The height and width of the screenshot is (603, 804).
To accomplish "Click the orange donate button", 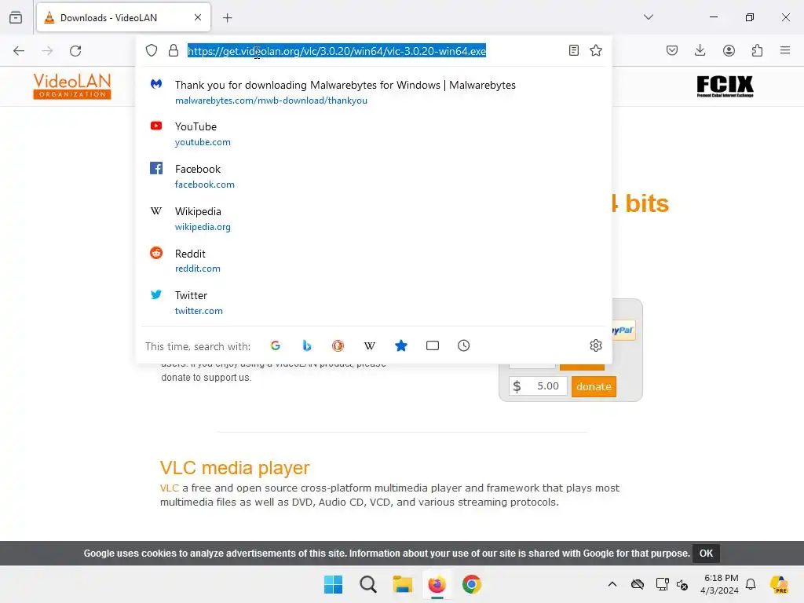I will [594, 386].
